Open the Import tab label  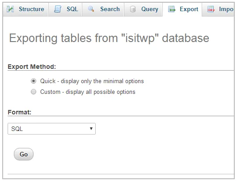pos(226,9)
